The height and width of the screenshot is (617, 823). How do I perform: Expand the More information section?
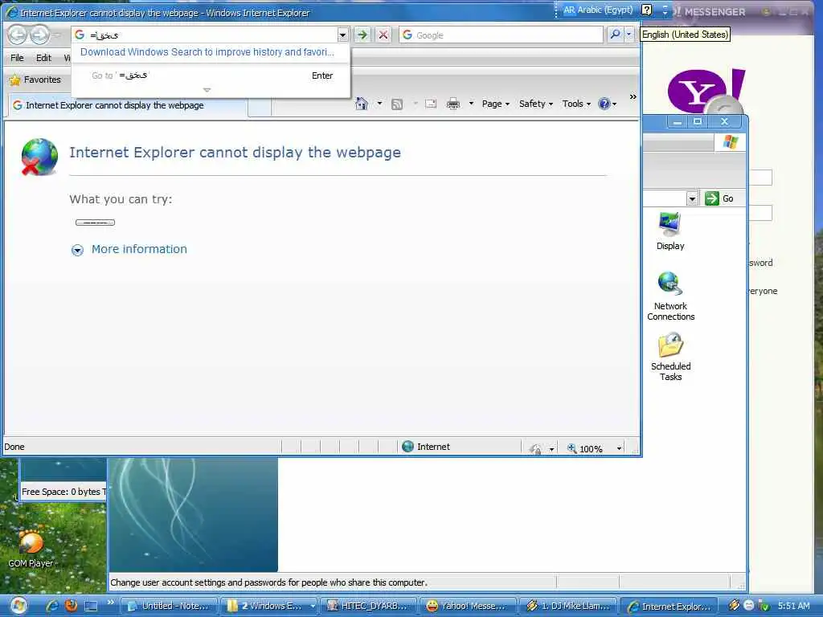pyautogui.click(x=77, y=251)
